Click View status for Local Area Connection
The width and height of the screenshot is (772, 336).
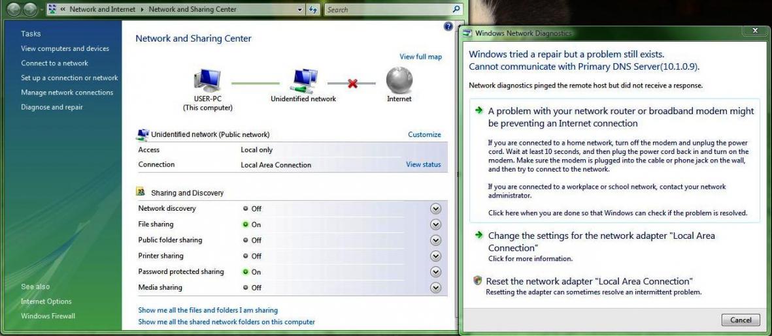[424, 164]
